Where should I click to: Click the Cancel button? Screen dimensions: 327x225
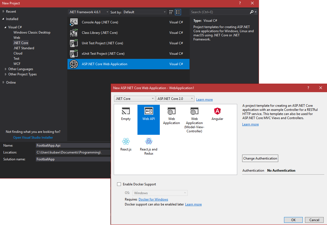(314, 220)
